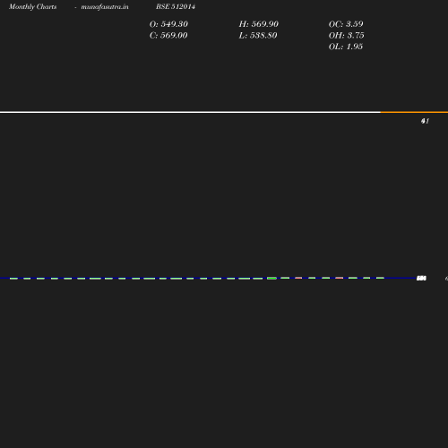Click the 'Monthly Charts' title text
The width and height of the screenshot is (448, 448).
coord(33,7)
